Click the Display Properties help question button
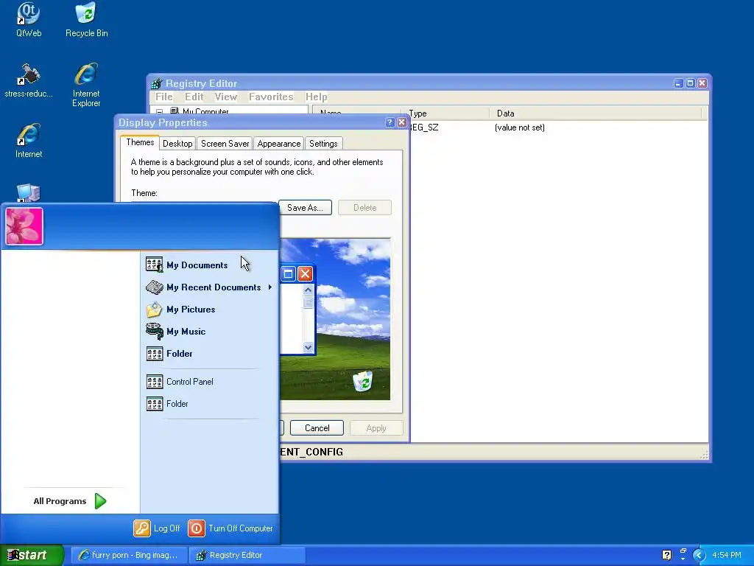The image size is (754, 566). tap(390, 122)
